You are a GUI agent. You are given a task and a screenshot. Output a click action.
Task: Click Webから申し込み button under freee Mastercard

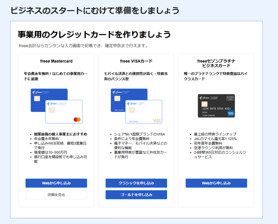pos(56,183)
